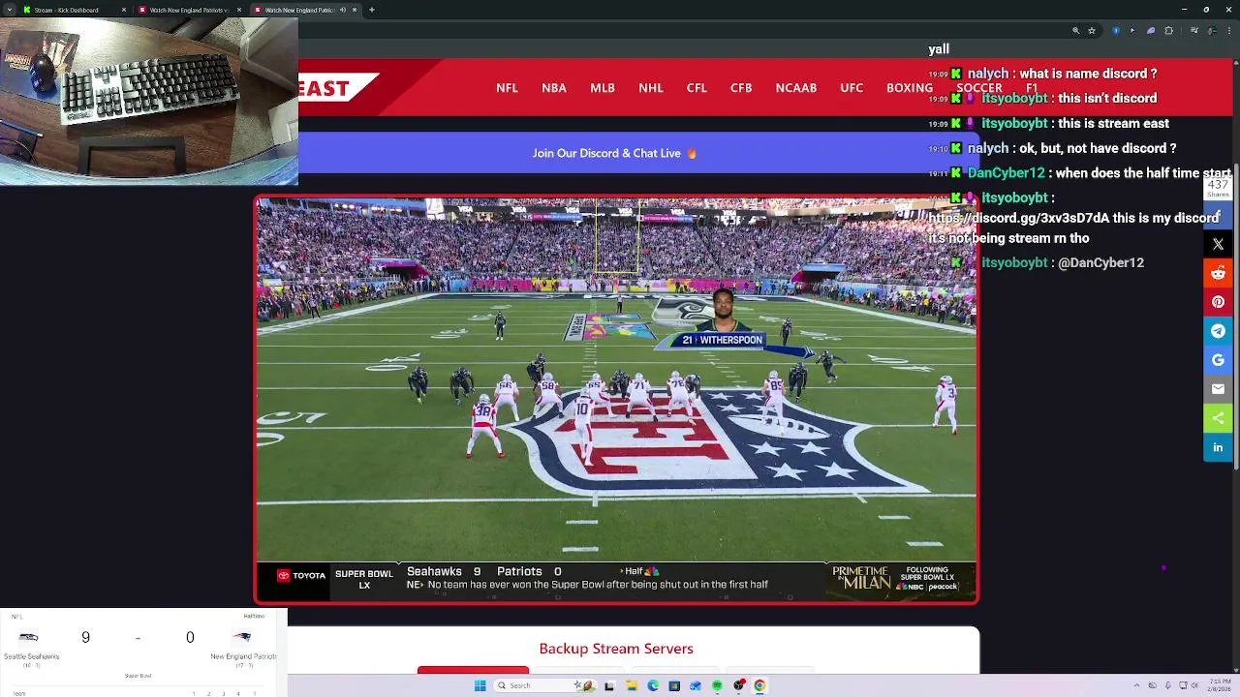Open File Explorer from taskbar
This screenshot has width=1240, height=697.
point(632,685)
